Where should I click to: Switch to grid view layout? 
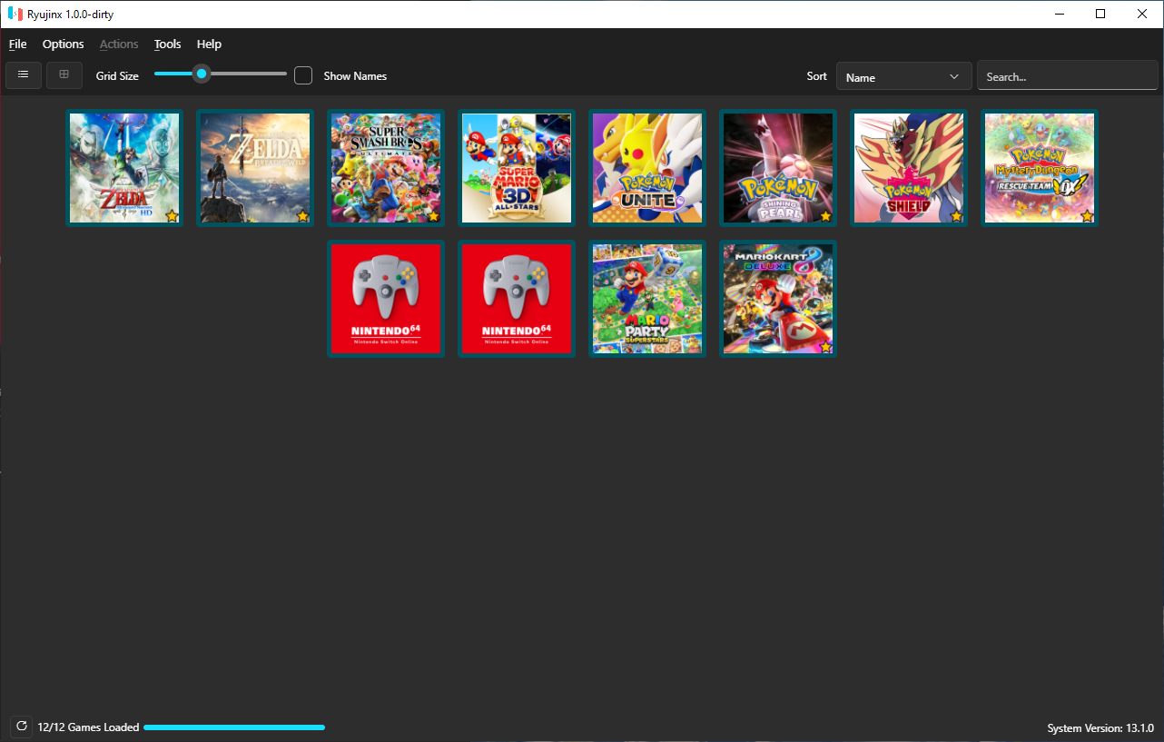click(x=64, y=74)
